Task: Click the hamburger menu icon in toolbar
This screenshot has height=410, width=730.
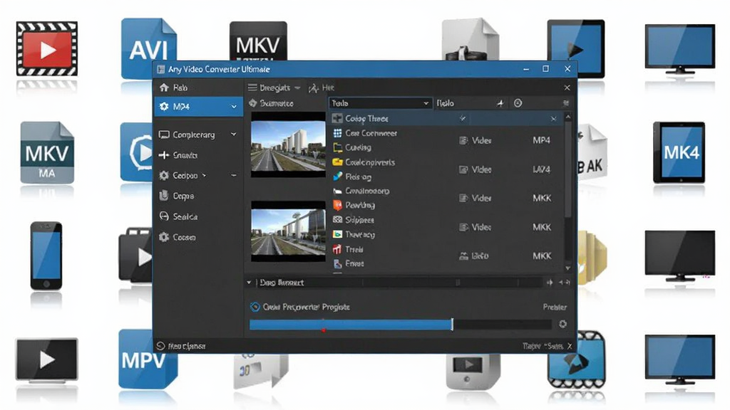Action: click(252, 88)
